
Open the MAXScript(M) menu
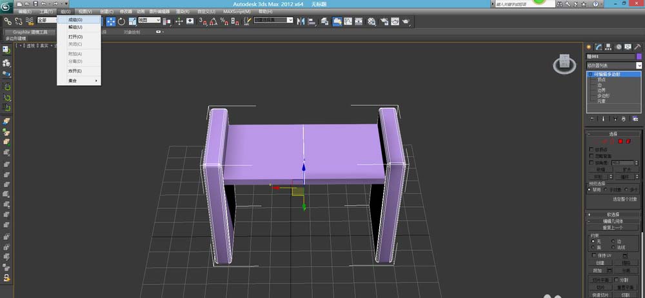(237, 12)
